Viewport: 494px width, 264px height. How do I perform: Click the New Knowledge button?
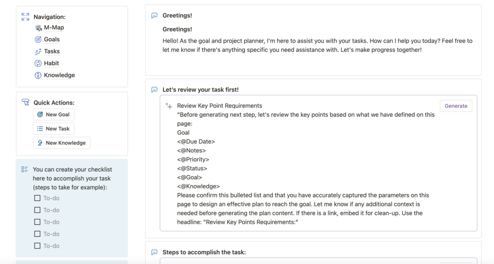[x=61, y=143]
